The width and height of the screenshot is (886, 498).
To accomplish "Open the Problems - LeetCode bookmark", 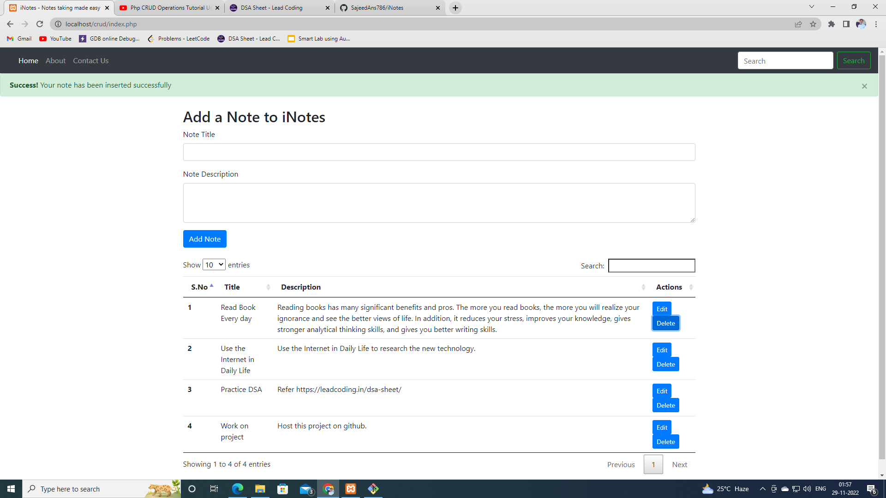I will (x=179, y=39).
